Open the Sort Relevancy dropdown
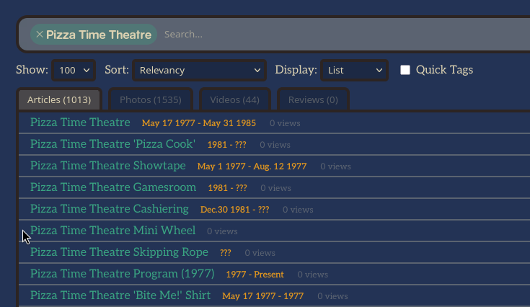The height and width of the screenshot is (307, 530). (x=200, y=70)
